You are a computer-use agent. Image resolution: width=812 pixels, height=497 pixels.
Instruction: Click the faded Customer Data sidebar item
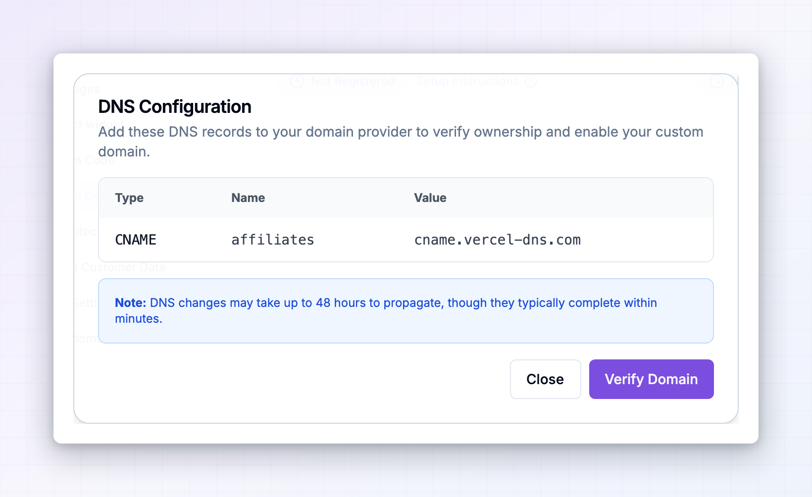tap(123, 267)
